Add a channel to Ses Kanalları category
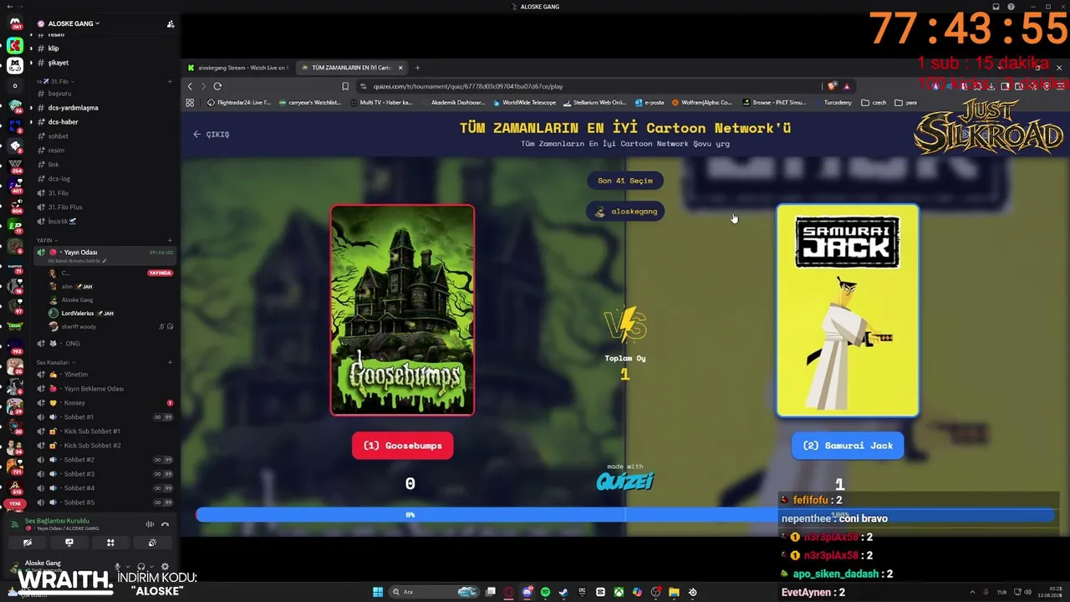This screenshot has width=1070, height=602. 171,362
